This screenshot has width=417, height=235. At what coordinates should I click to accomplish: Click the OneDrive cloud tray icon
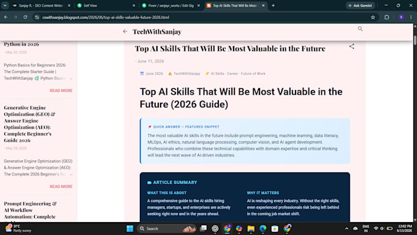[x=355, y=228]
